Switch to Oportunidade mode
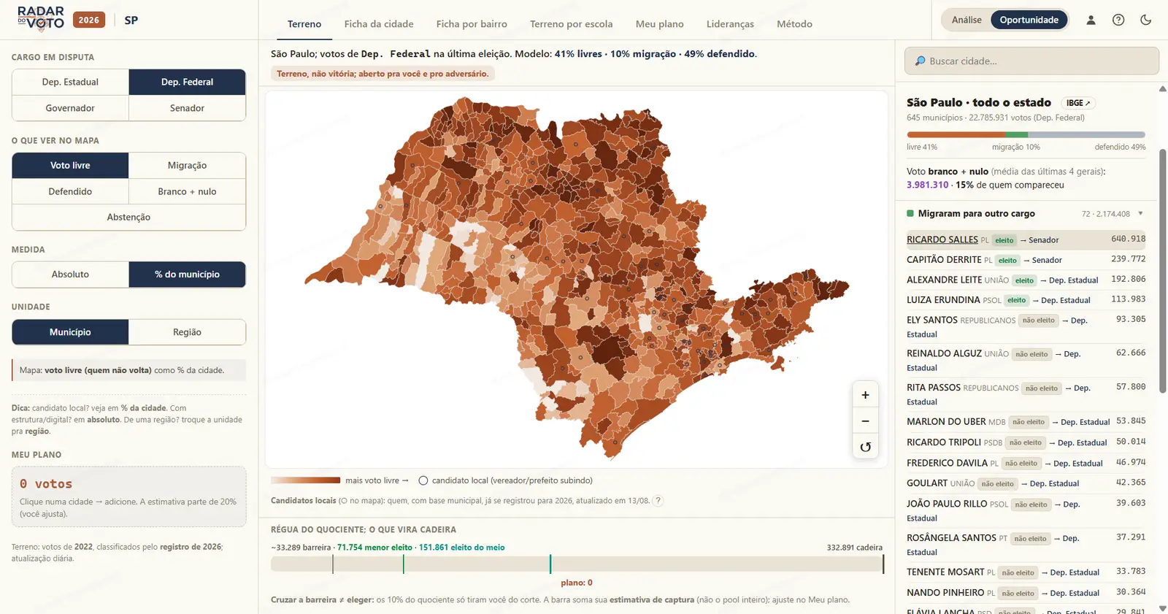Viewport: 1168px width, 614px height. click(x=1029, y=20)
